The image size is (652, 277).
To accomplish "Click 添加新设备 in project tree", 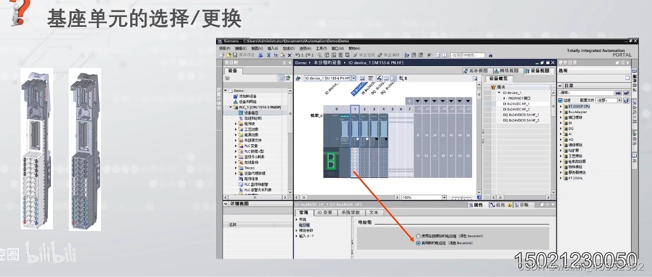I will pos(248,96).
